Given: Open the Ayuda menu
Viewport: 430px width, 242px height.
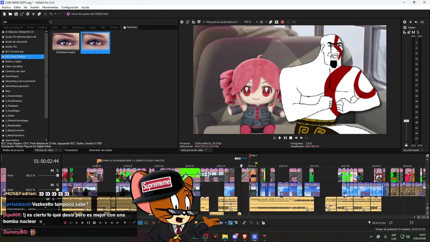Looking at the screenshot, I should point(85,7).
